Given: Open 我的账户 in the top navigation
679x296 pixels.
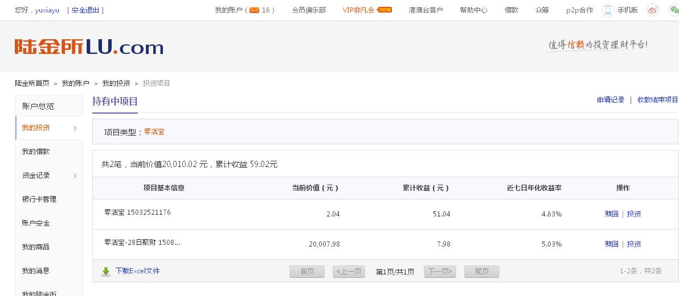Looking at the screenshot, I should pyautogui.click(x=228, y=10).
